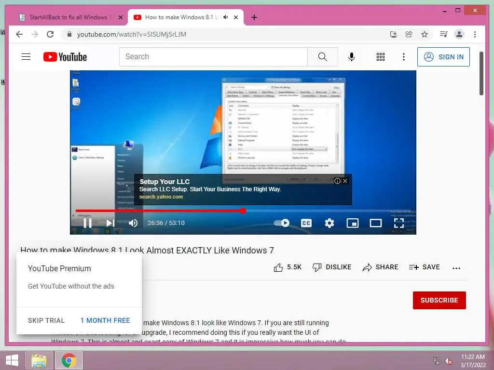494x370 pixels.
Task: Open more actions ellipsis under video
Action: pos(456,268)
